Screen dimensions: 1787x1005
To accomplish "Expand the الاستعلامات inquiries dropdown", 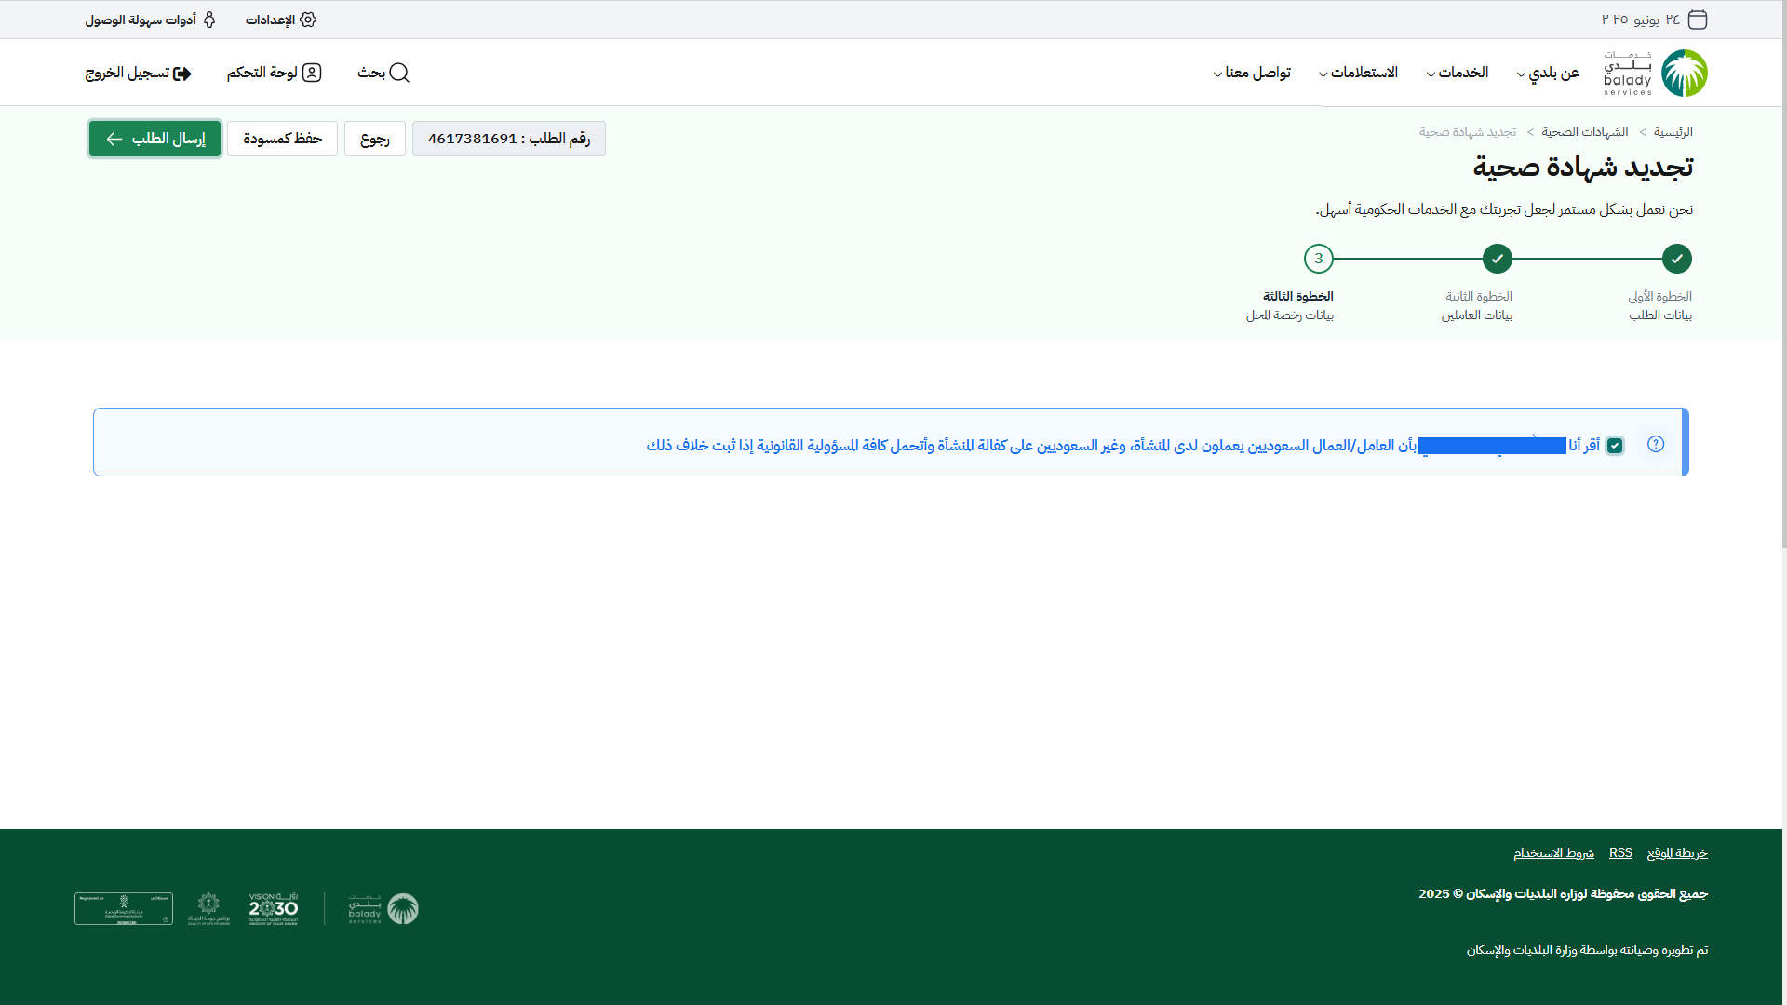I will 1358,73.
